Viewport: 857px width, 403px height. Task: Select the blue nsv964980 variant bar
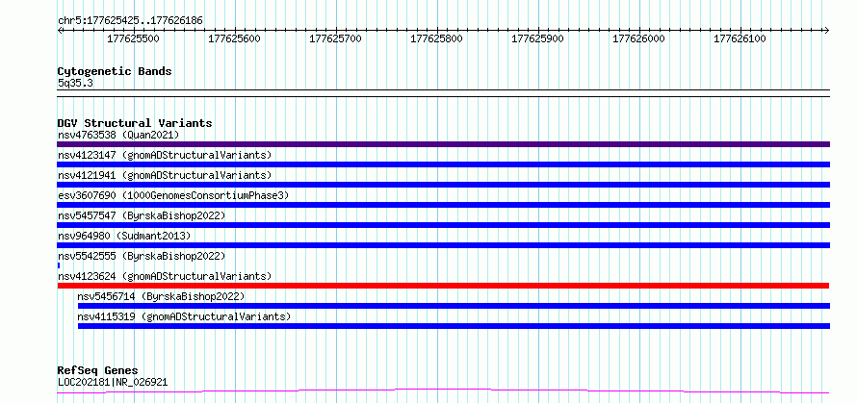[443, 245]
